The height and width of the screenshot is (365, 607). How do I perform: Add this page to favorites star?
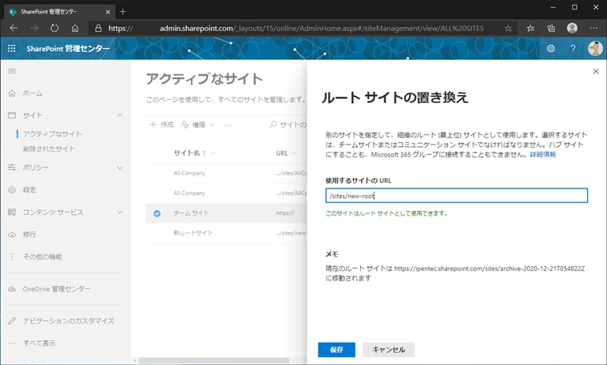tap(508, 28)
